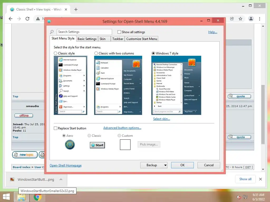Reload the Chrome page
This screenshot has height=202, width=270.
(27, 19)
